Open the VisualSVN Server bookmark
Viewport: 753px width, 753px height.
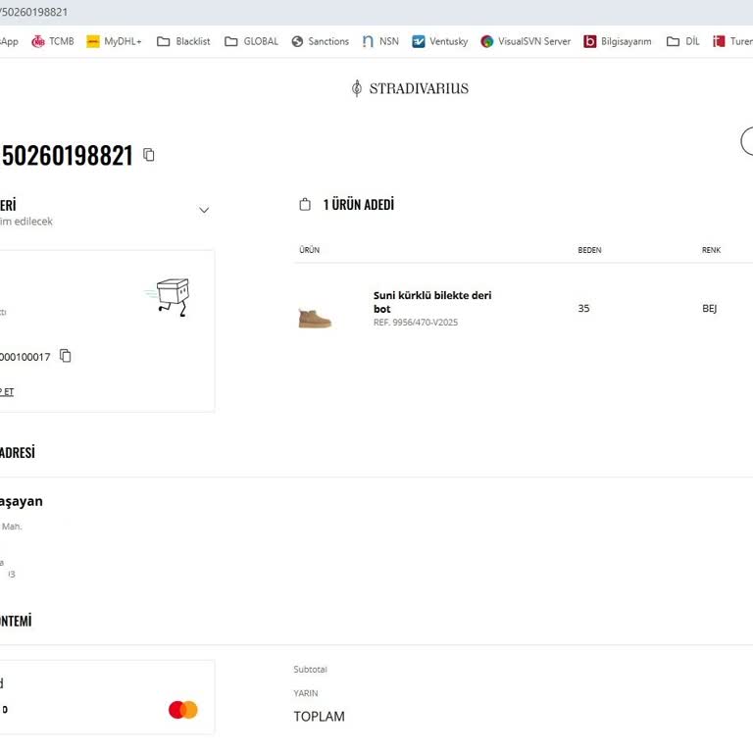click(526, 41)
